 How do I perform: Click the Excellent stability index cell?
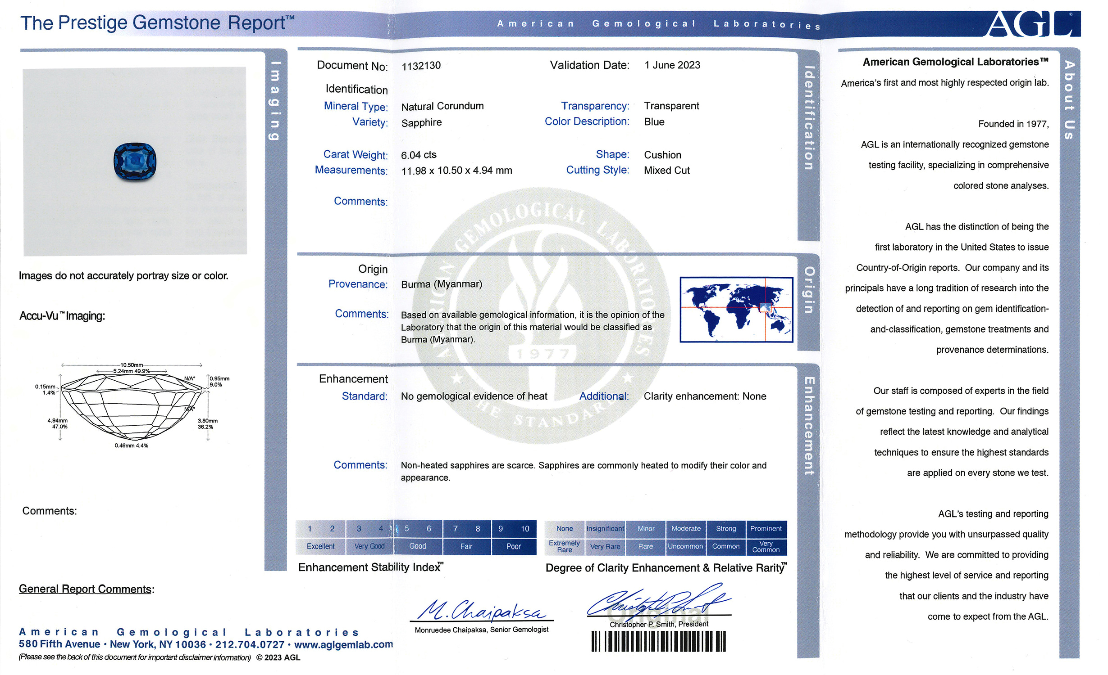(320, 546)
